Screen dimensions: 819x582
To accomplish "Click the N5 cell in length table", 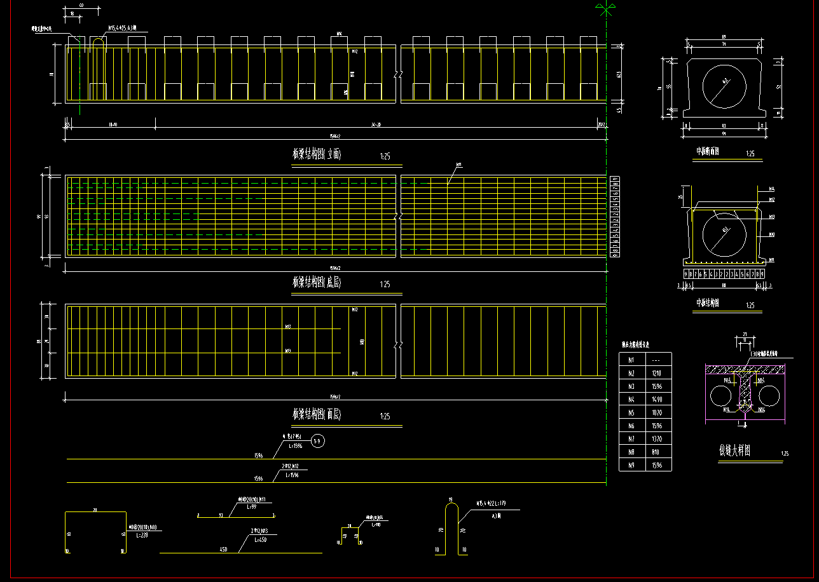I will pyautogui.click(x=631, y=413).
